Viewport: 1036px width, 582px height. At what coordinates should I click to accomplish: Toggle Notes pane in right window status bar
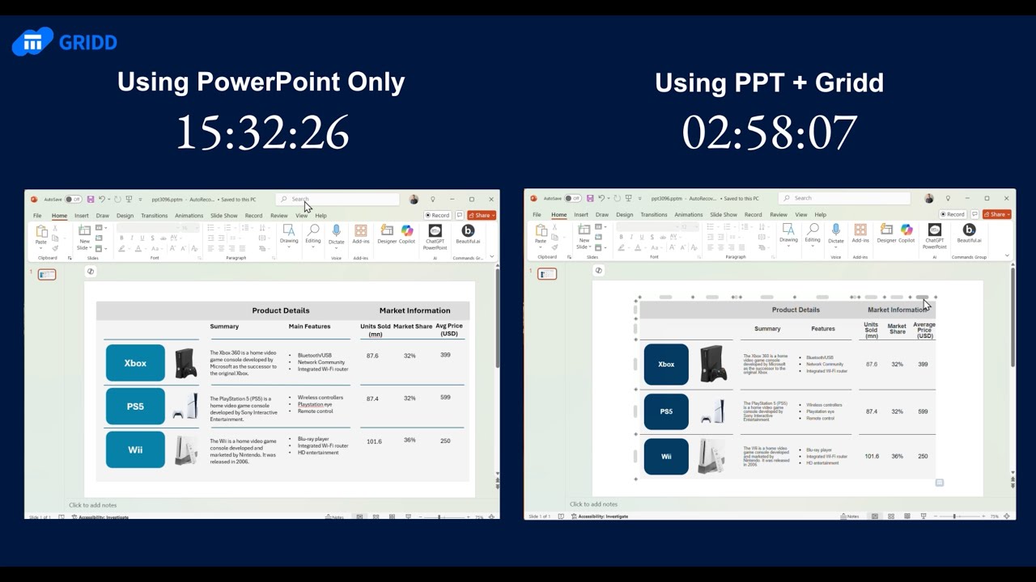pos(850,516)
